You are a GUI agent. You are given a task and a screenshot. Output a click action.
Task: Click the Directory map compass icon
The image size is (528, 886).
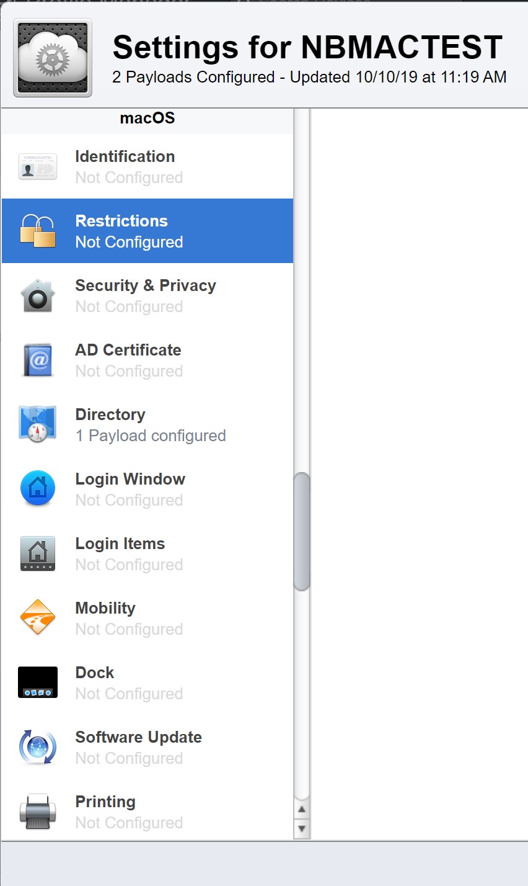tap(38, 424)
